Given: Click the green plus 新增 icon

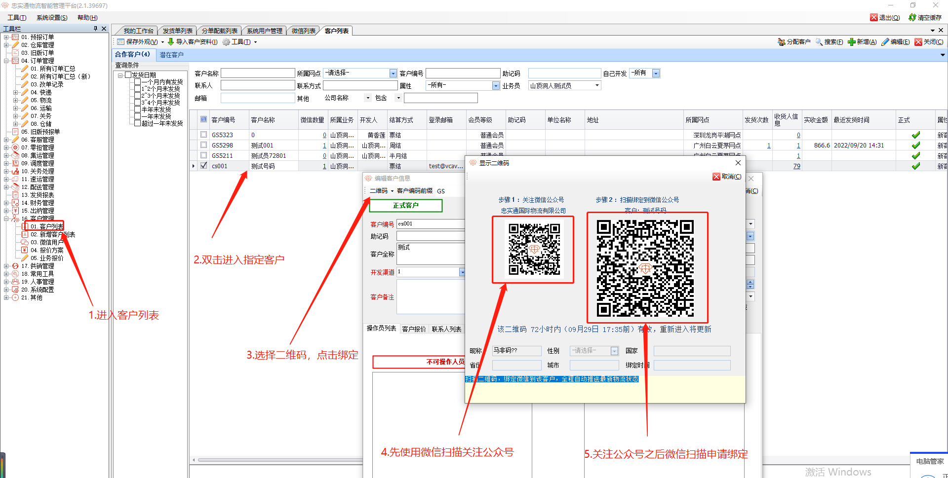Looking at the screenshot, I should 851,42.
